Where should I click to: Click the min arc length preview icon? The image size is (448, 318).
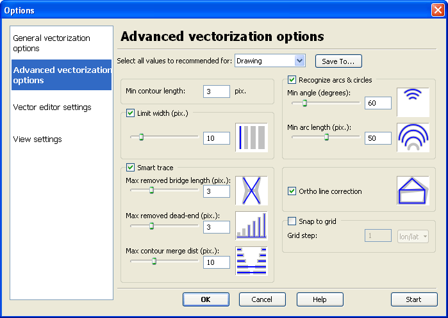click(413, 137)
